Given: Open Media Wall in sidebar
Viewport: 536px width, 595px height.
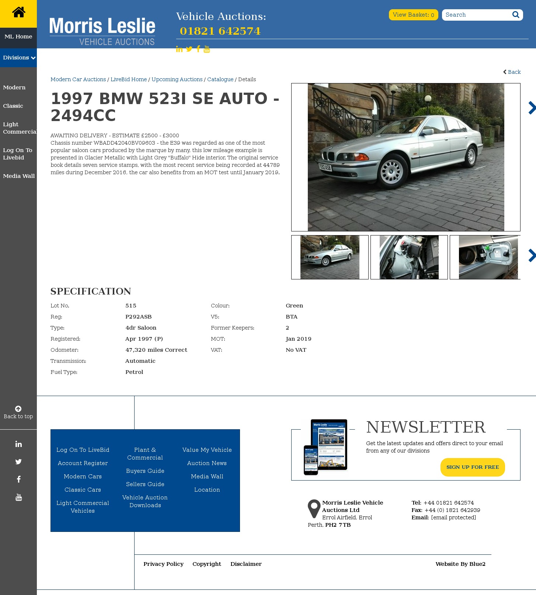Looking at the screenshot, I should pyautogui.click(x=19, y=176).
